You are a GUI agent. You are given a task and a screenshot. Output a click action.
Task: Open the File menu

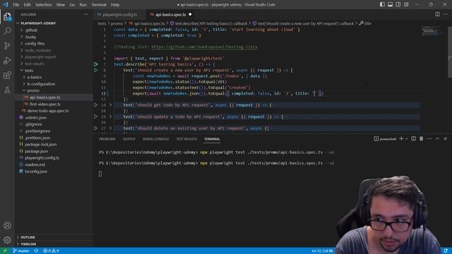point(16,5)
